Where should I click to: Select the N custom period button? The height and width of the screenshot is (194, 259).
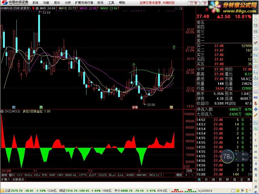(x=255, y=181)
